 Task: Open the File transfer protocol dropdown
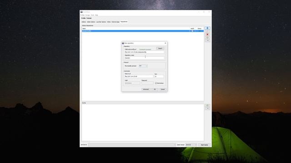(143, 66)
